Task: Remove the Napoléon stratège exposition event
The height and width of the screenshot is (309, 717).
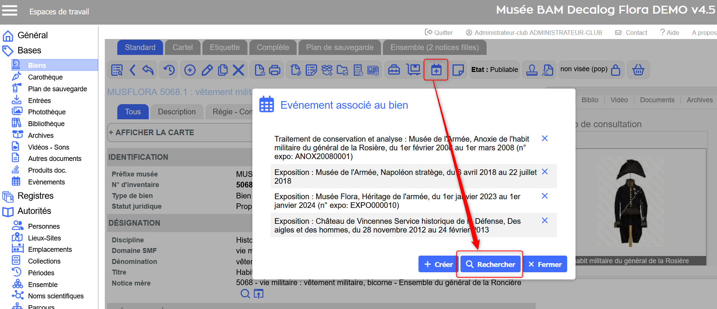Action: [544, 172]
